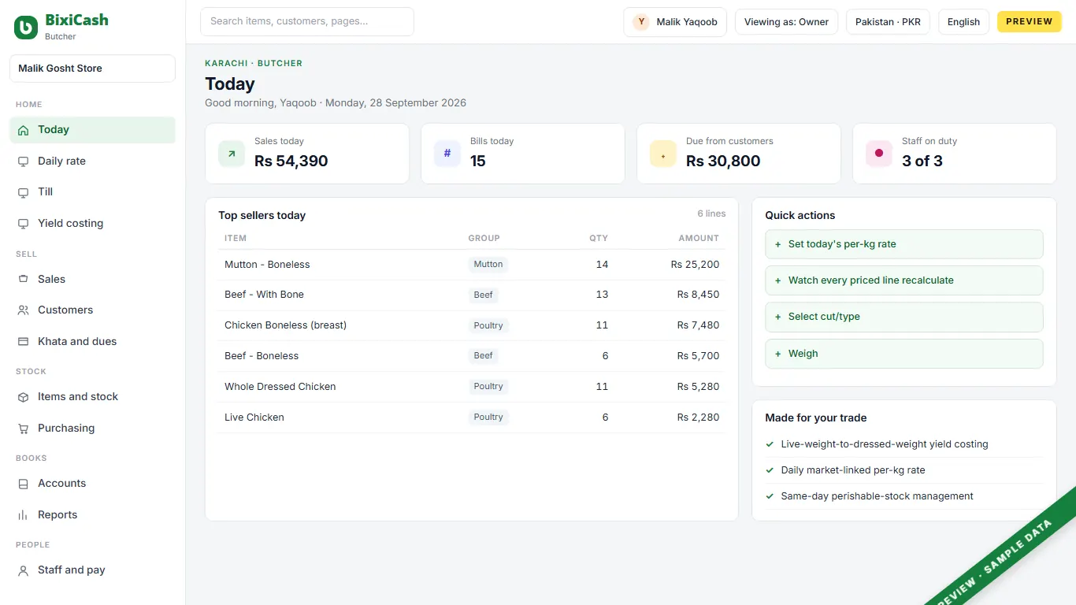Focus the search items, customers, pages field
The width and height of the screenshot is (1076, 605).
tap(307, 22)
